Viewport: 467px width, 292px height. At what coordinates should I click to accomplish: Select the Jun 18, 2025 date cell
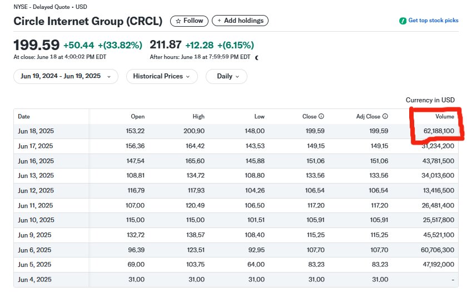click(x=36, y=131)
